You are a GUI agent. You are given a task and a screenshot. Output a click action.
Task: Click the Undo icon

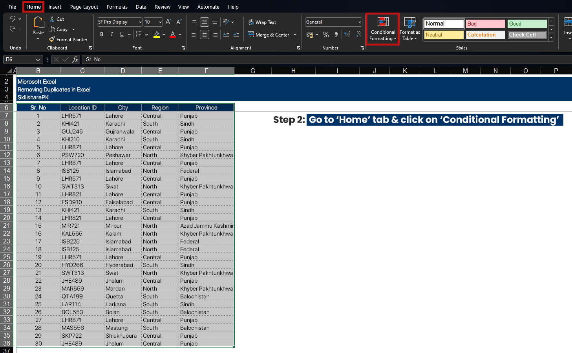tap(13, 19)
